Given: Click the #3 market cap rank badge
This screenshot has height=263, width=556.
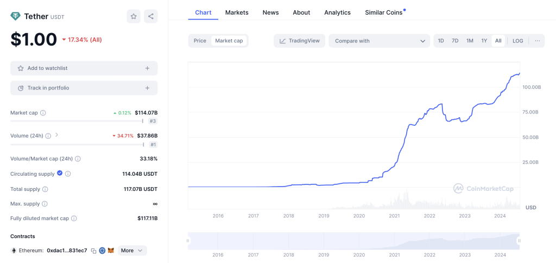Looking at the screenshot, I should 153,121.
